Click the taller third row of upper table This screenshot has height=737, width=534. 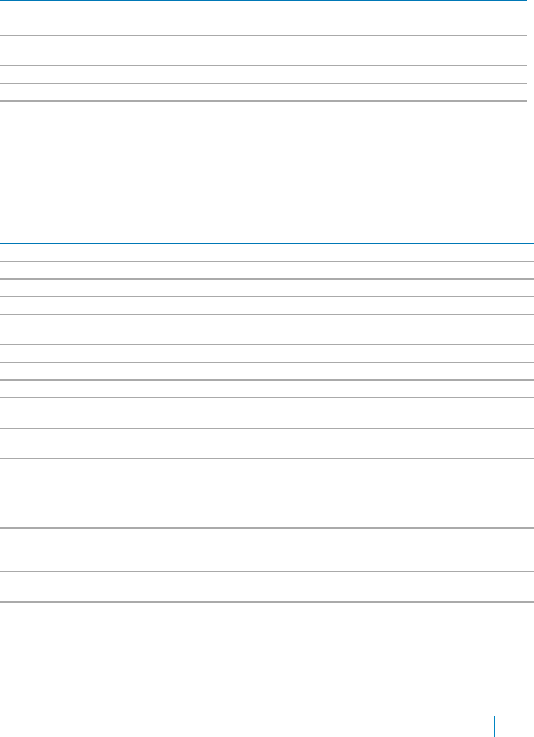(263, 51)
